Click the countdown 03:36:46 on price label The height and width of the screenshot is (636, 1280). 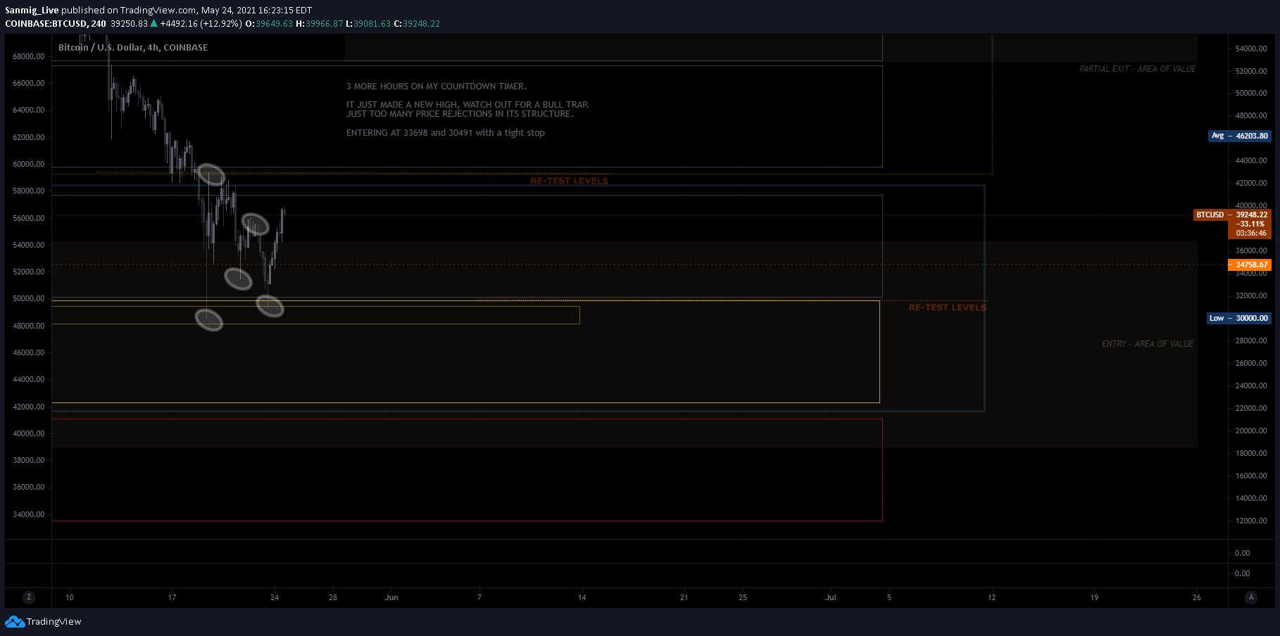coord(1251,233)
